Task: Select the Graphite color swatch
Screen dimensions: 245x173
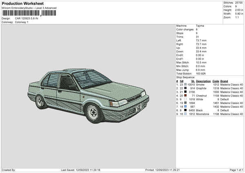Action: click(186, 88)
